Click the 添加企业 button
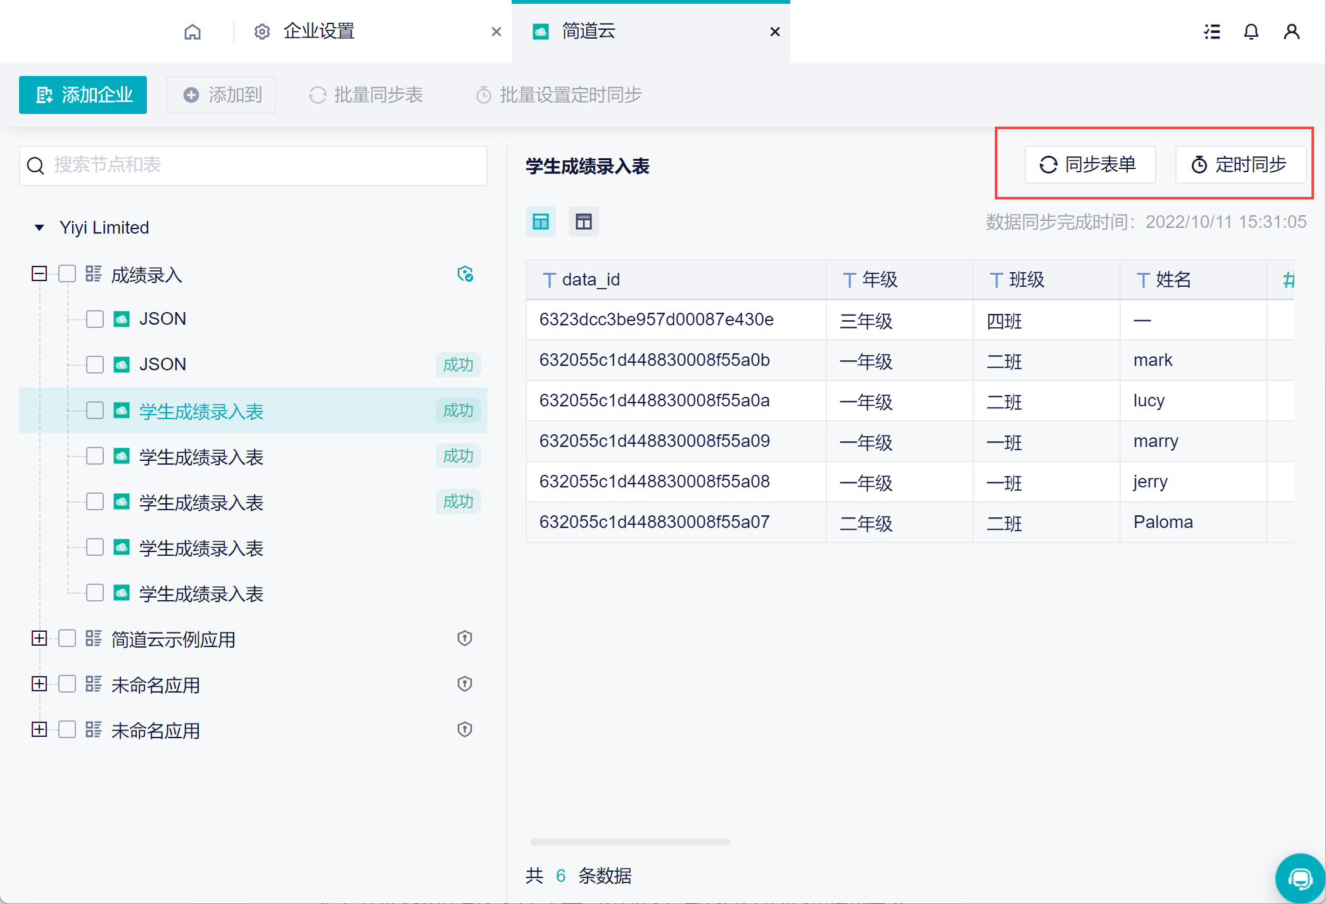Image resolution: width=1326 pixels, height=904 pixels. [x=83, y=95]
